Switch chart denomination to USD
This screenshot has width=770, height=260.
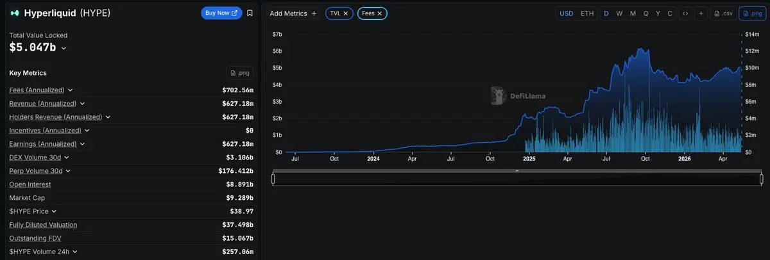(567, 13)
